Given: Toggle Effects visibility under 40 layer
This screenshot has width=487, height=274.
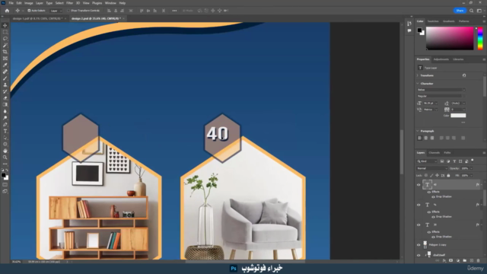Looking at the screenshot, I should coord(429,192).
